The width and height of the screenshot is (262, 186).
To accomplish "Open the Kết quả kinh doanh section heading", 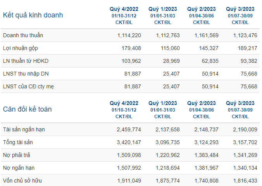I will click(33, 15).
